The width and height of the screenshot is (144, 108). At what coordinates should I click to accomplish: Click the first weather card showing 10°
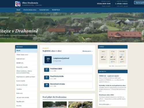coord(103,57)
